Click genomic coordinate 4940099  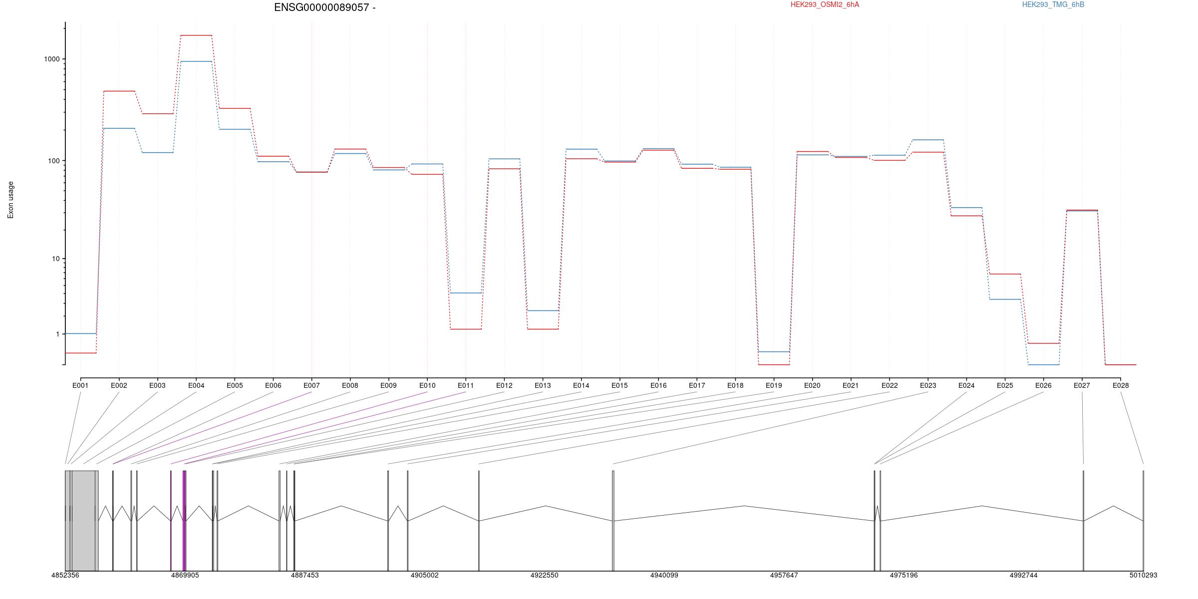664,576
